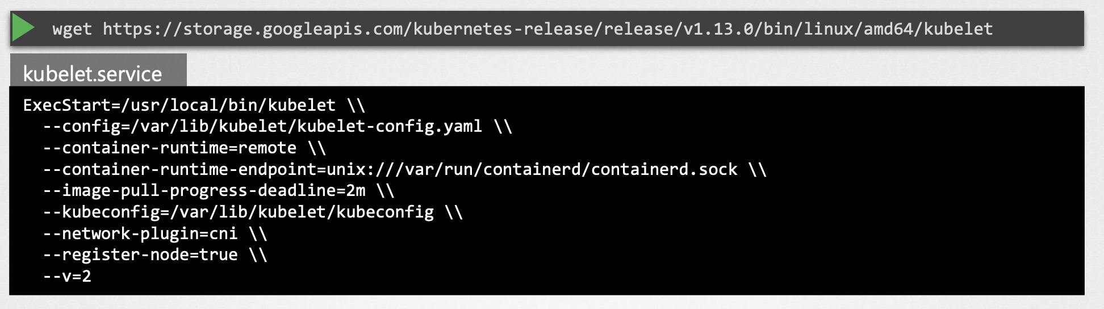This screenshot has width=1104, height=309.
Task: Click the --image-pull-progress-deadline=2m line
Action: tap(204, 190)
